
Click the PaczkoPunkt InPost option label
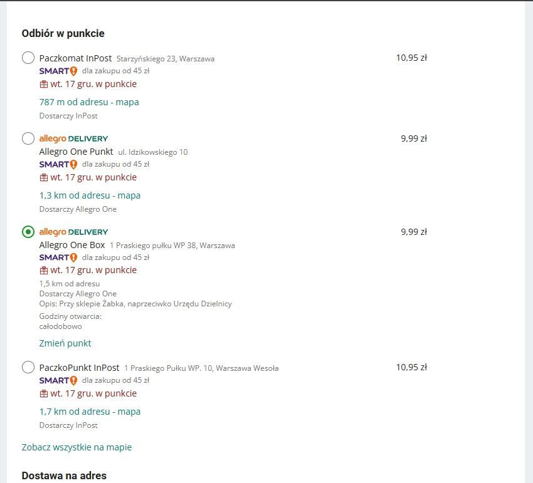(79, 368)
